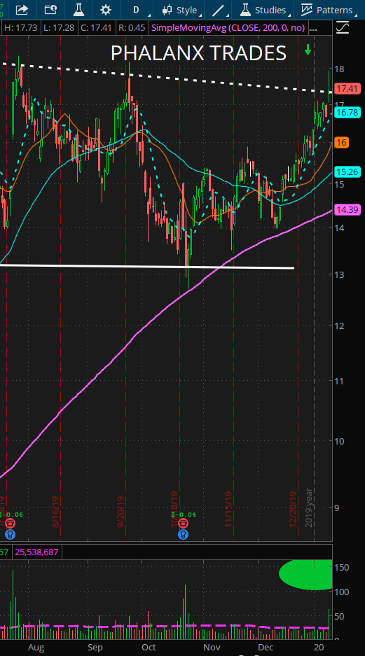
Task: Click the 18 price axis label
Action: point(340,69)
